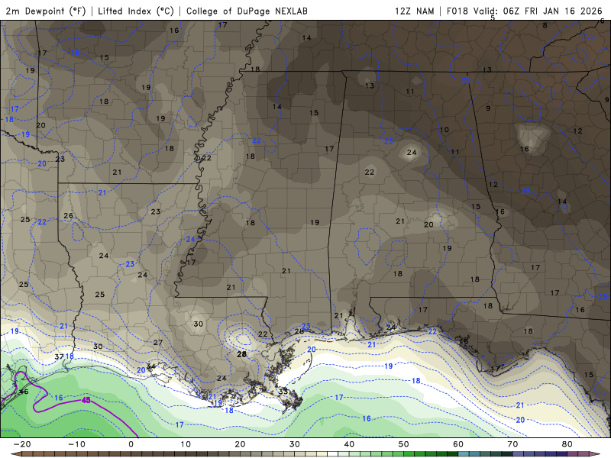
Task: Click the black "37" dewpoint value
Action: click(x=59, y=356)
